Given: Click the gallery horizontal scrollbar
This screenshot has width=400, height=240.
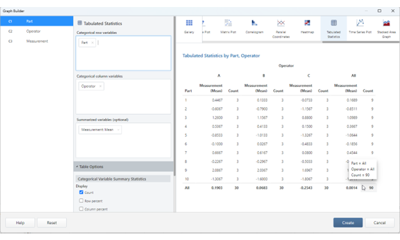Looking at the screenshot, I should pyautogui.click(x=360, y=42).
